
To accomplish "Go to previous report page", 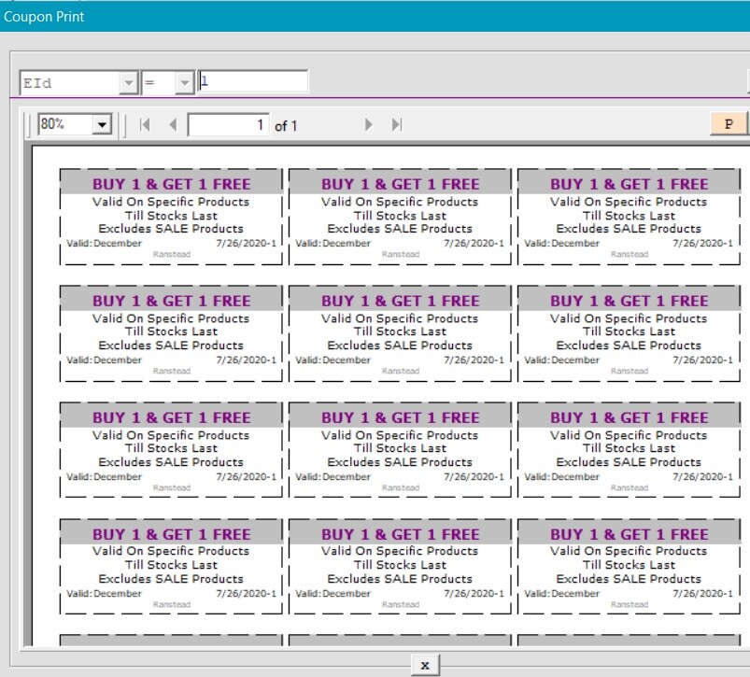I will coord(173,125).
